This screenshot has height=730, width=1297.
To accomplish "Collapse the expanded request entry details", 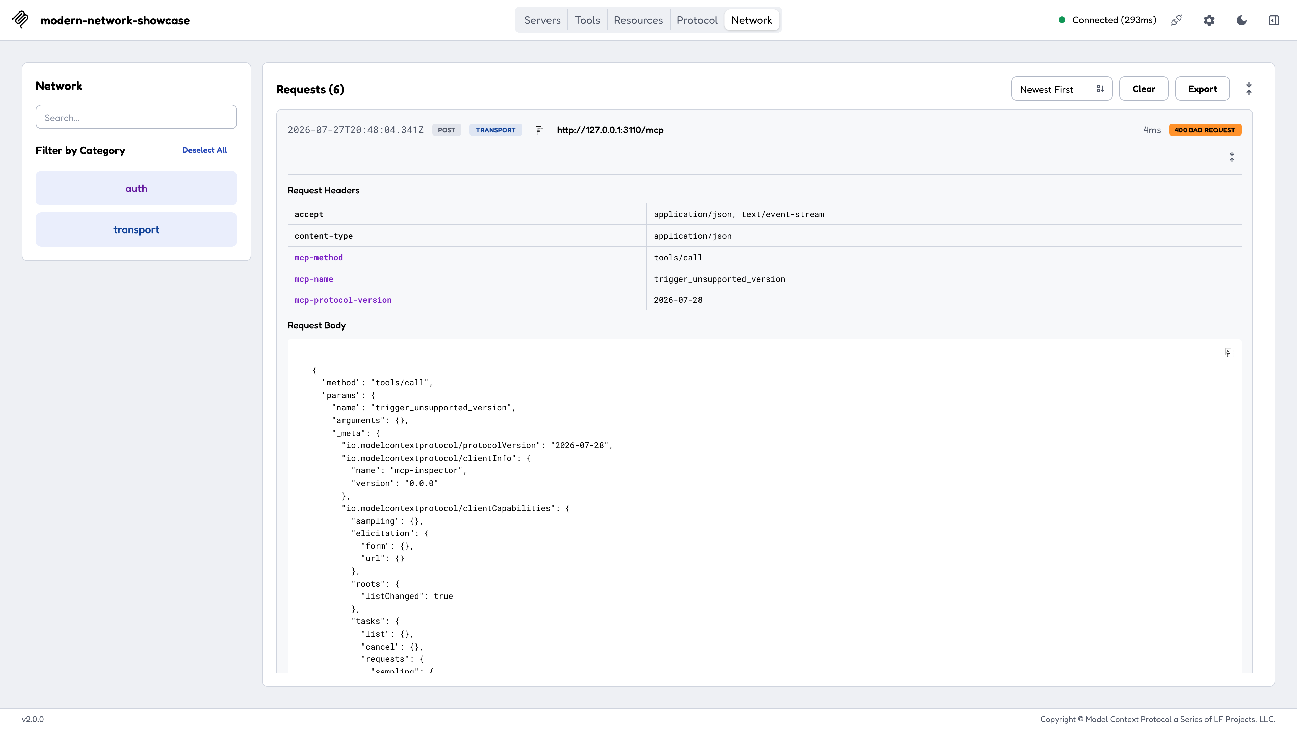I will 1232,157.
